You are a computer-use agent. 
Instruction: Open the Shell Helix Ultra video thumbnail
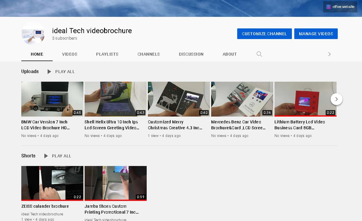[x=116, y=99]
